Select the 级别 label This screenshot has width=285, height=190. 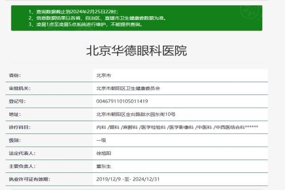pyautogui.click(x=15, y=141)
